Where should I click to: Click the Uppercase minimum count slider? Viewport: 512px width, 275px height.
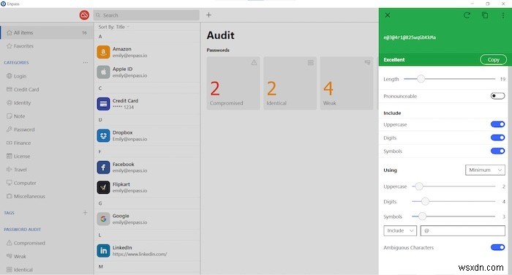coord(453,187)
